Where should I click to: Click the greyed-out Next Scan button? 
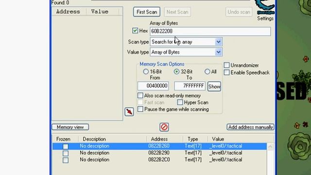coord(177,12)
